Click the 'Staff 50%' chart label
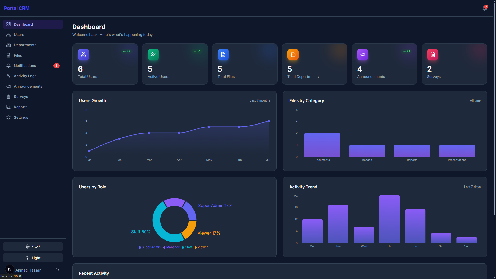496x279 pixels. tap(141, 232)
